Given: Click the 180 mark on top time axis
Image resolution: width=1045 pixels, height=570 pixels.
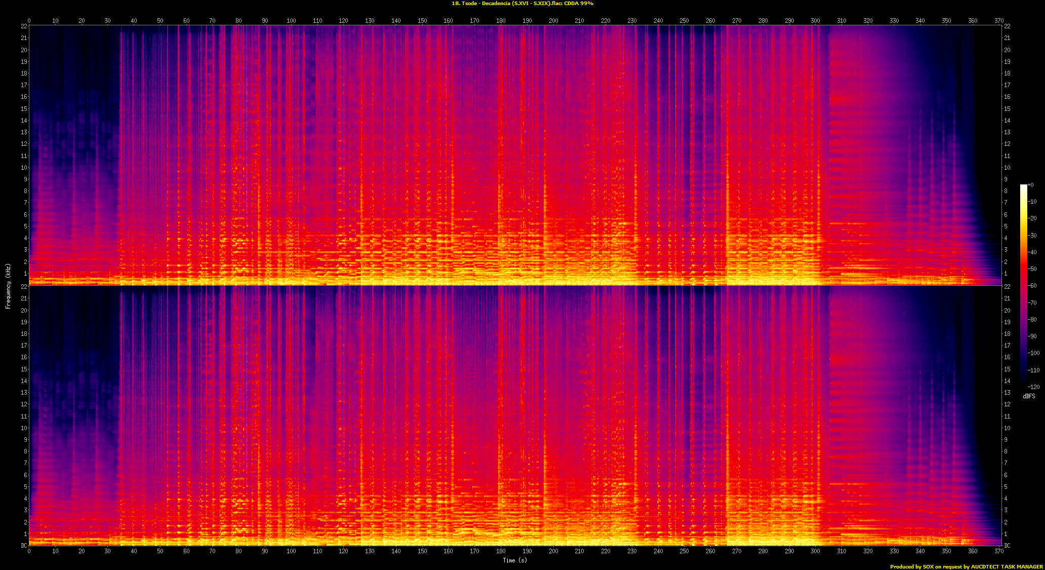Looking at the screenshot, I should pos(501,21).
